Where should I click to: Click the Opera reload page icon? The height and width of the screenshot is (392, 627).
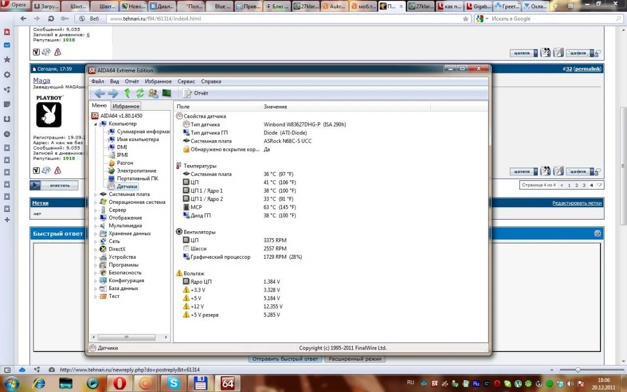click(x=50, y=19)
